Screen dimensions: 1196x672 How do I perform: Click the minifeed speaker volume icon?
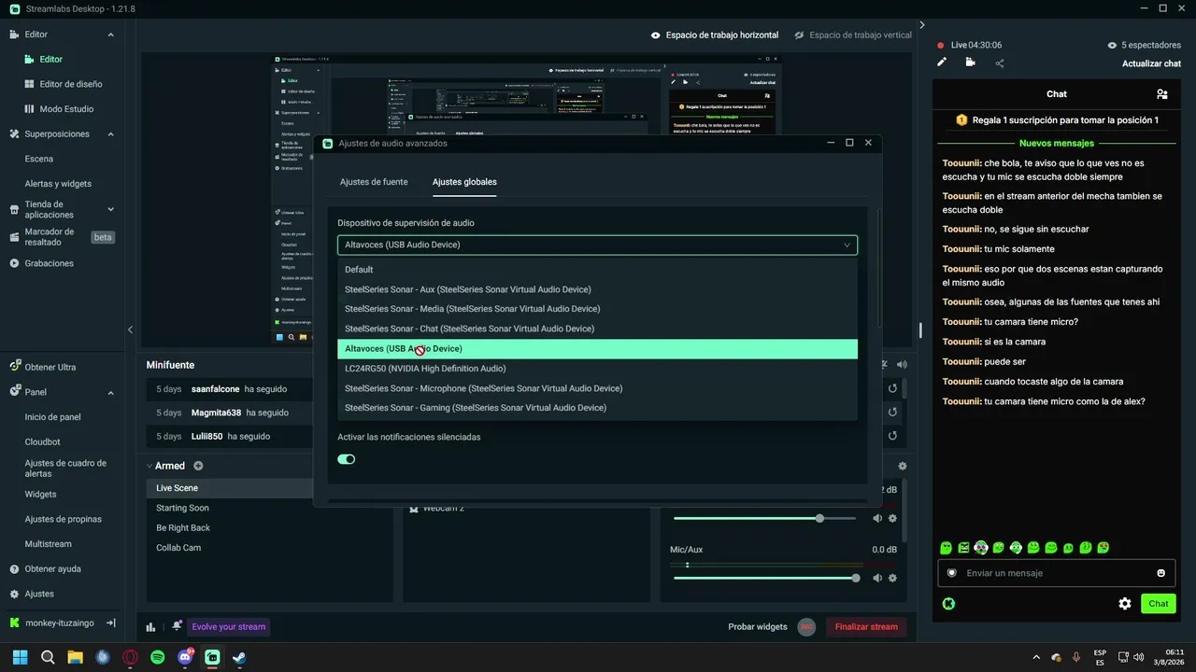[x=902, y=365]
